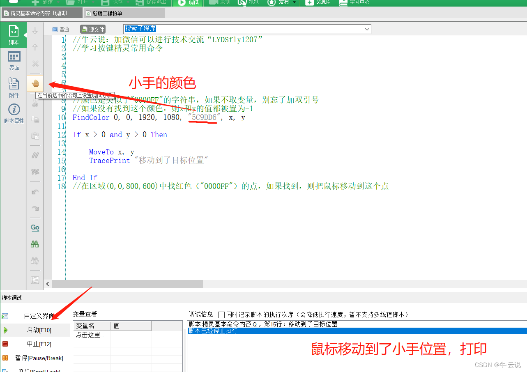This screenshot has height=372, width=527.
Task: Click the bottom list icon in vertical toolbar
Action: click(35, 280)
